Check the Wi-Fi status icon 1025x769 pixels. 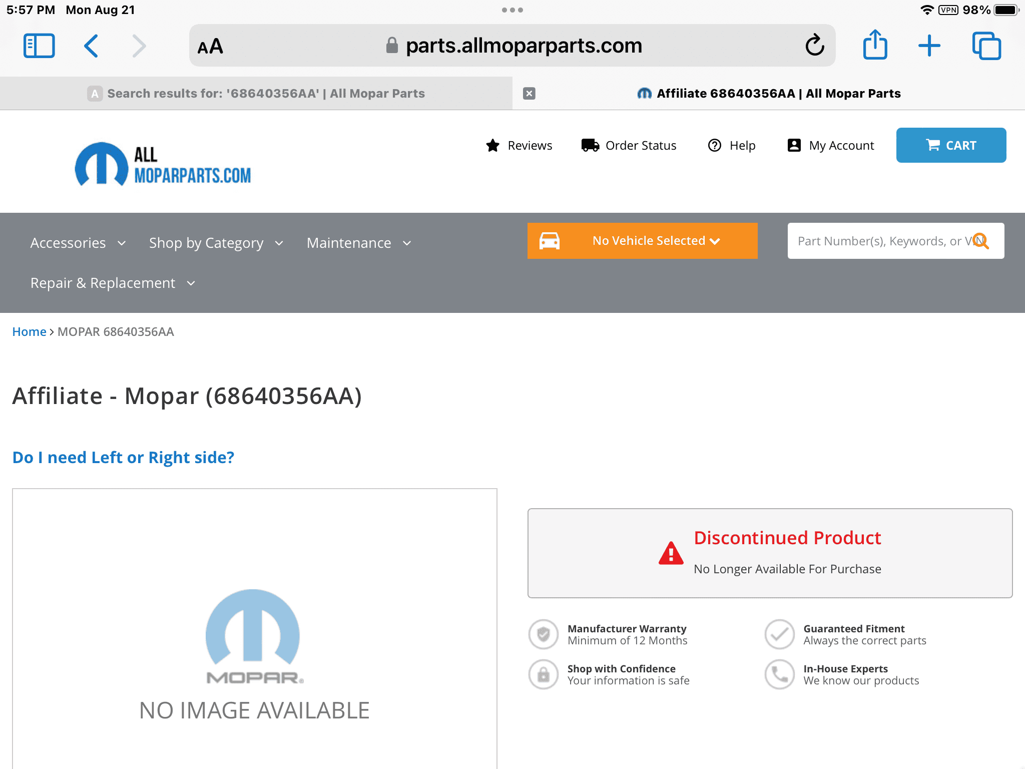click(x=927, y=10)
